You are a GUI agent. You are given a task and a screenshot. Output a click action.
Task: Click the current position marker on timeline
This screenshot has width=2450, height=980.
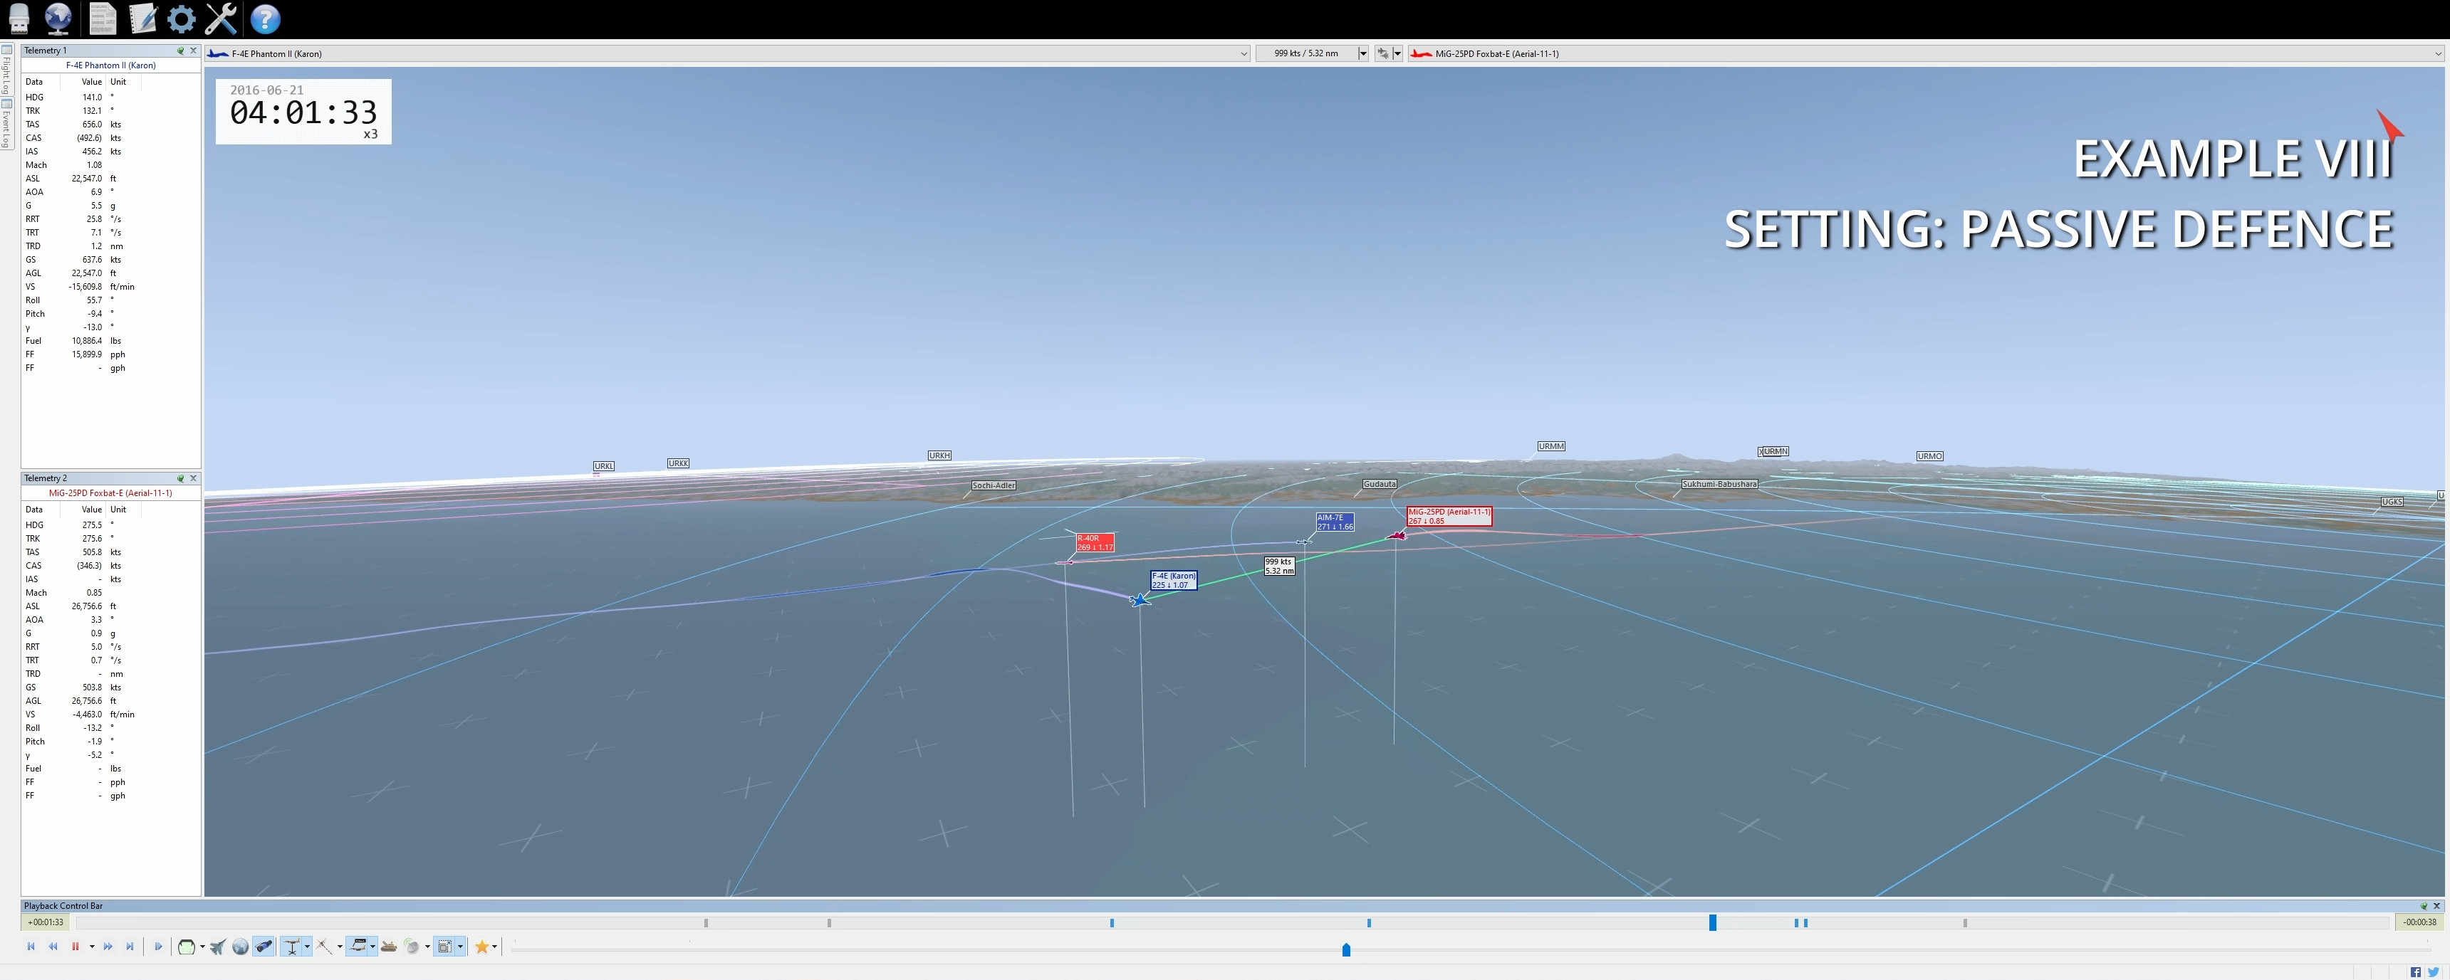(x=1712, y=922)
